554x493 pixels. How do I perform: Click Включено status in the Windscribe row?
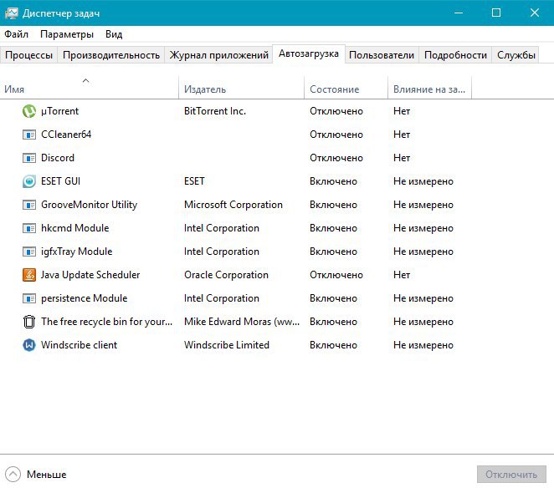(334, 345)
